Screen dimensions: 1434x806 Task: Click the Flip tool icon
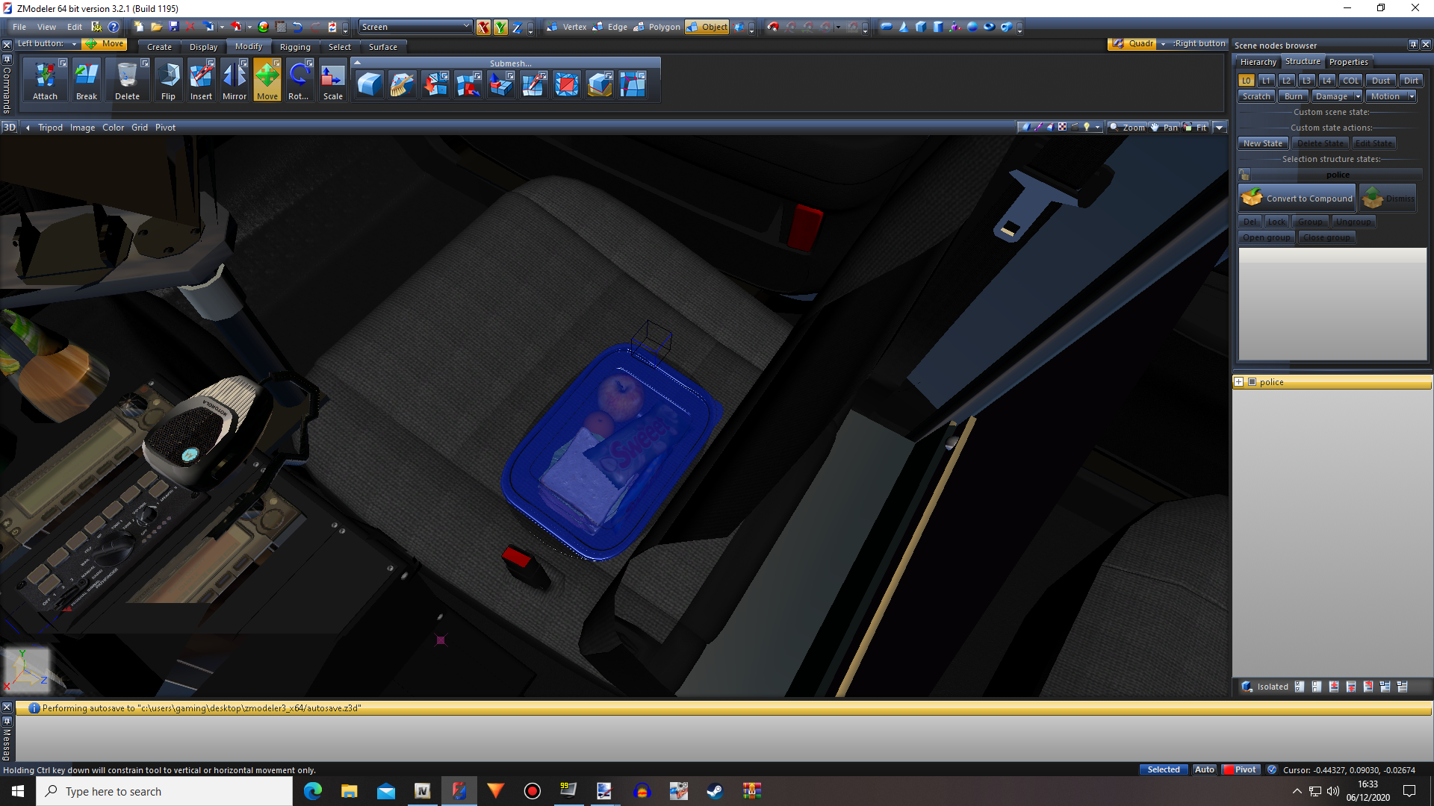168,81
